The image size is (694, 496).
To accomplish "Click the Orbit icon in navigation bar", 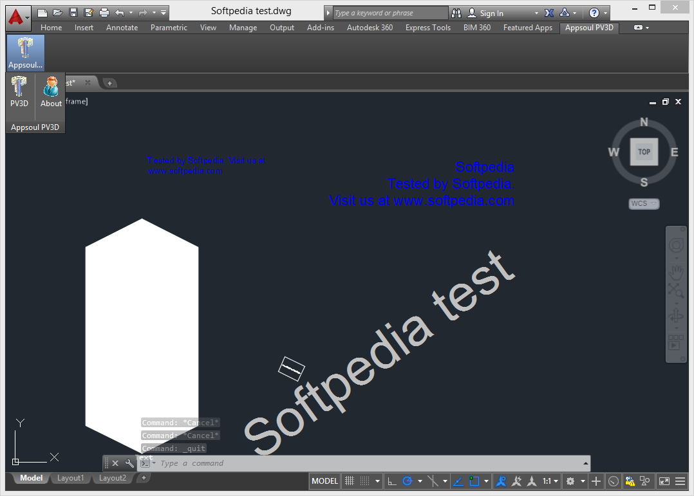I will [x=676, y=315].
